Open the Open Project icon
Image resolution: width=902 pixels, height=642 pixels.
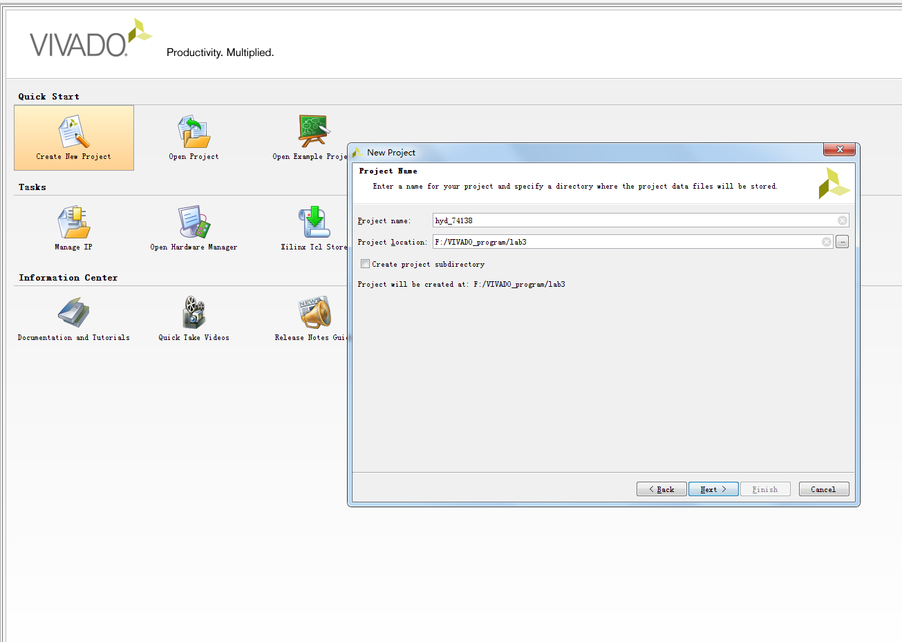[194, 133]
